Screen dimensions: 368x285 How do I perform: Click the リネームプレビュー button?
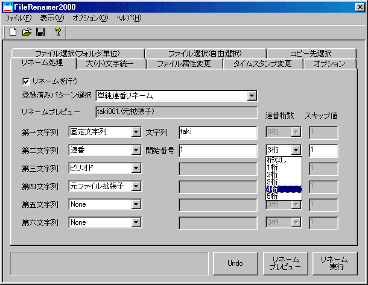tap(285, 263)
